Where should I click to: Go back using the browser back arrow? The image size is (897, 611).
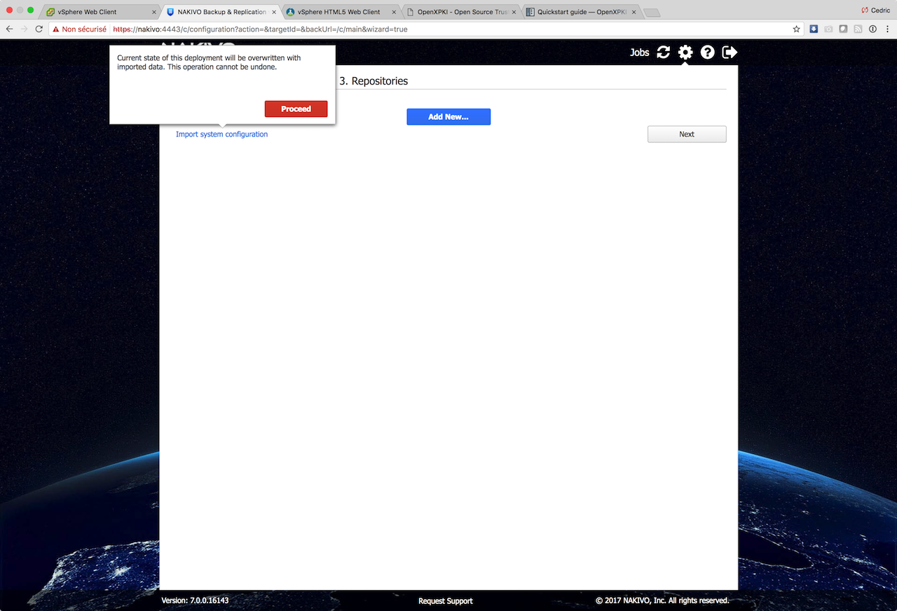point(9,29)
